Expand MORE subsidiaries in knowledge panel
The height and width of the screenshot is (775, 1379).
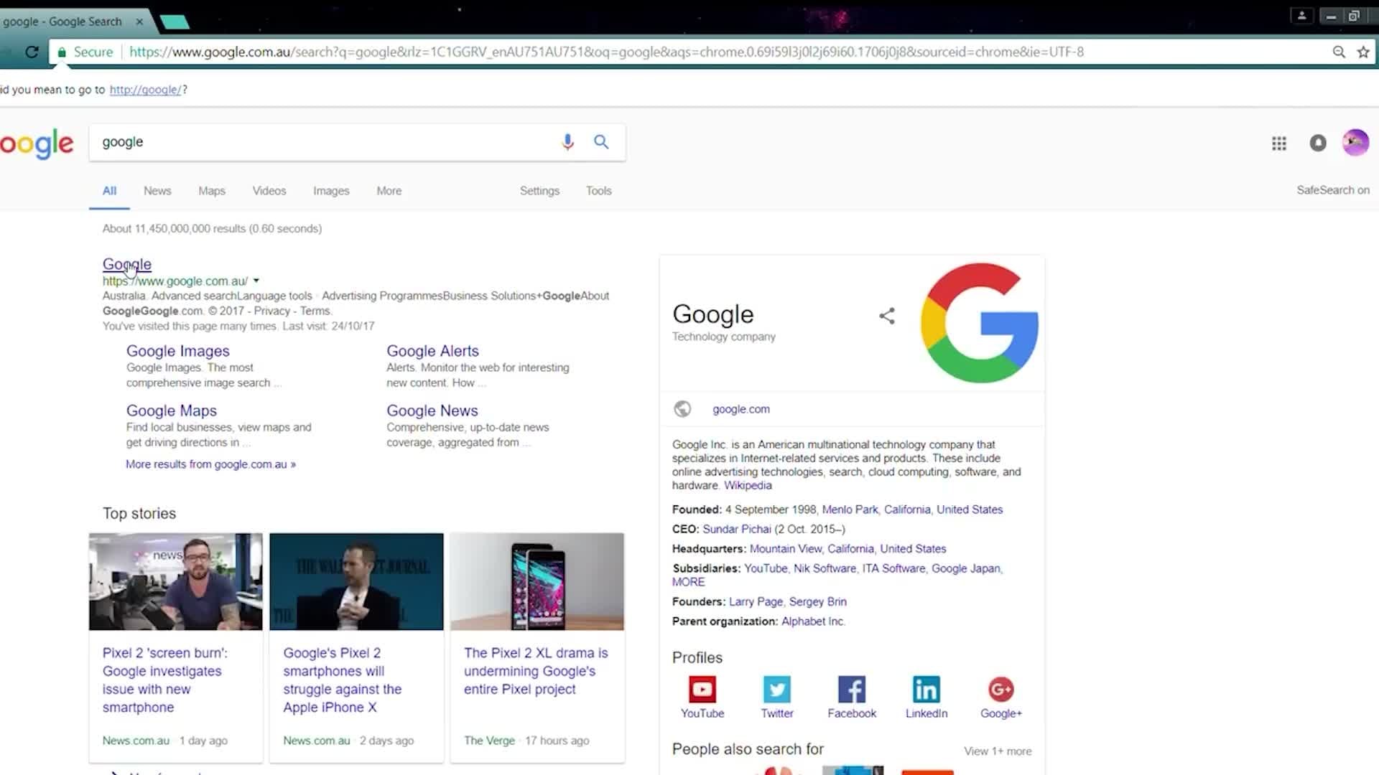coord(688,582)
